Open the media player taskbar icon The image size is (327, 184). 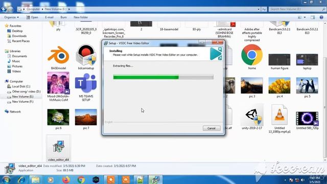[x=51, y=179]
